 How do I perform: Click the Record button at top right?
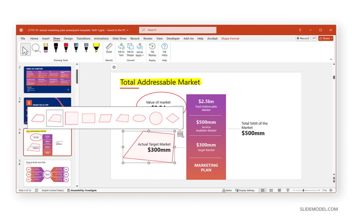(303, 38)
